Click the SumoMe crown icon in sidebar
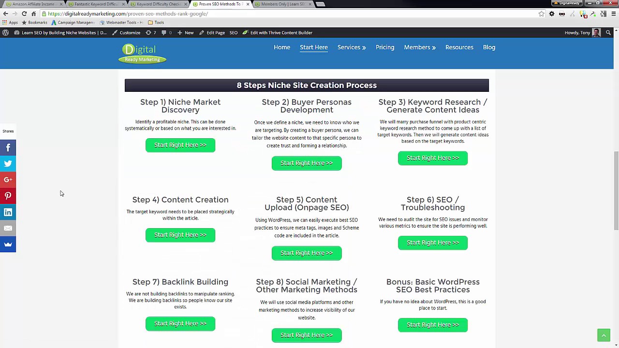This screenshot has width=619, height=348. click(8, 245)
